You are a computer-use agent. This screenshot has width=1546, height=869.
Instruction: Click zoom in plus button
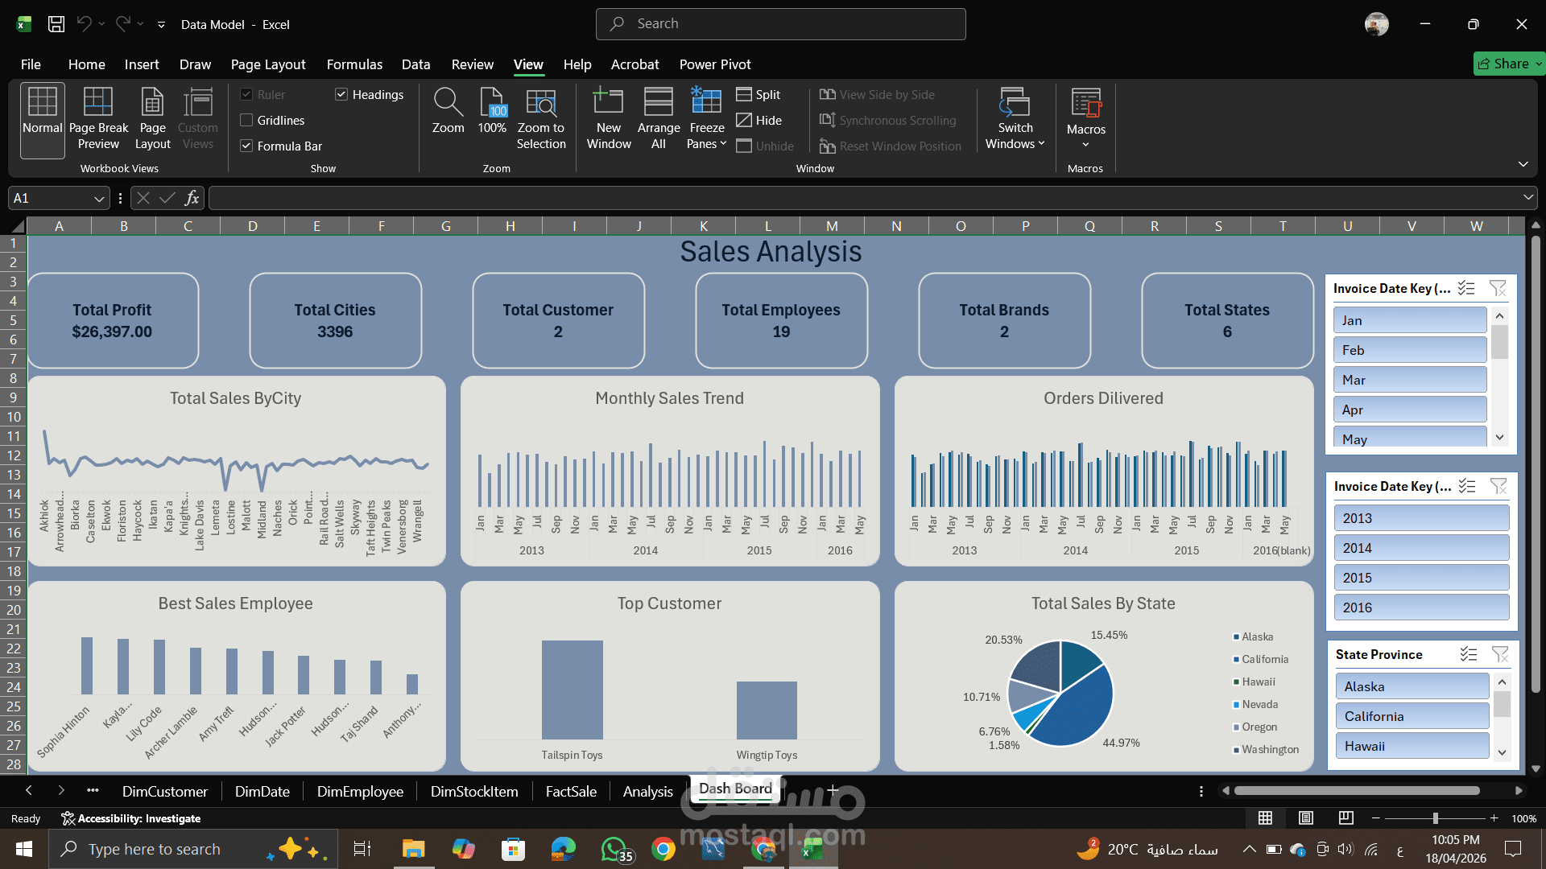pos(1494,818)
